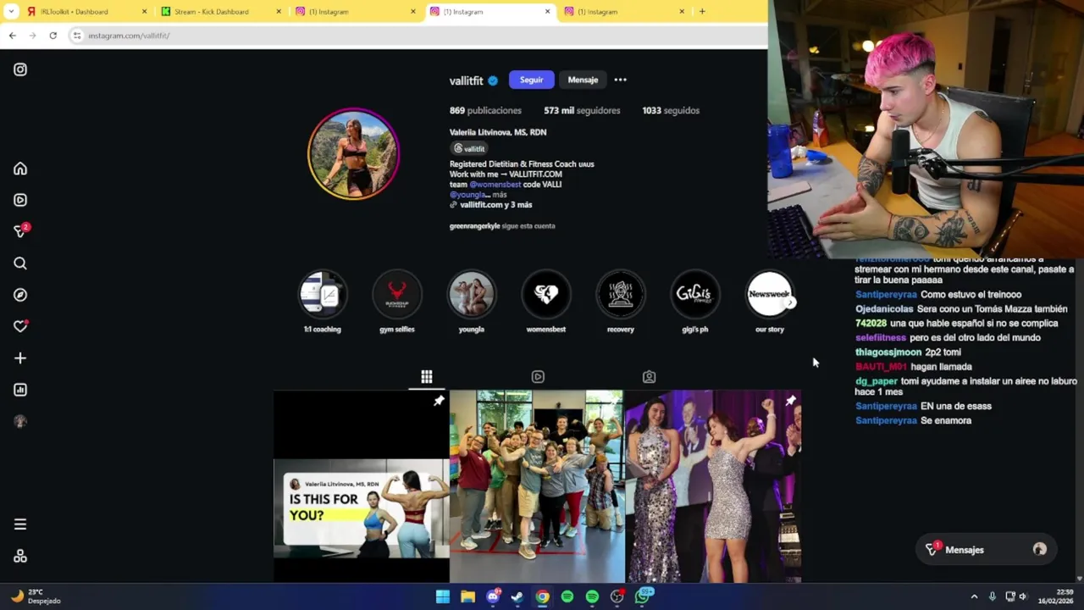Screen dimensions: 1084x610
Task: Open Reels from the left sidebar
Action: [x=20, y=200]
